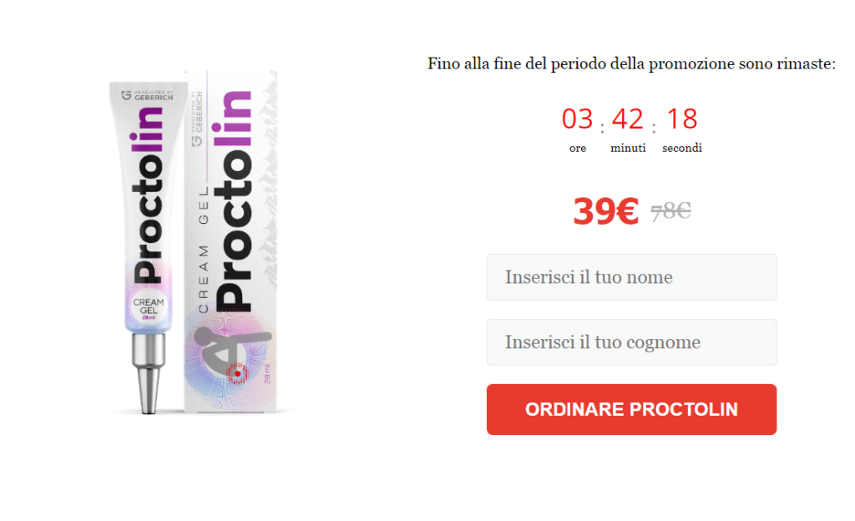Click the promotion period heading text
This screenshot has width=855, height=521.
(x=631, y=63)
